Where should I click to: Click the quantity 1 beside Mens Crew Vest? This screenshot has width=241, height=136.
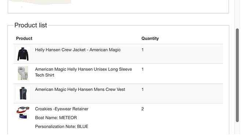pyautogui.click(x=142, y=89)
